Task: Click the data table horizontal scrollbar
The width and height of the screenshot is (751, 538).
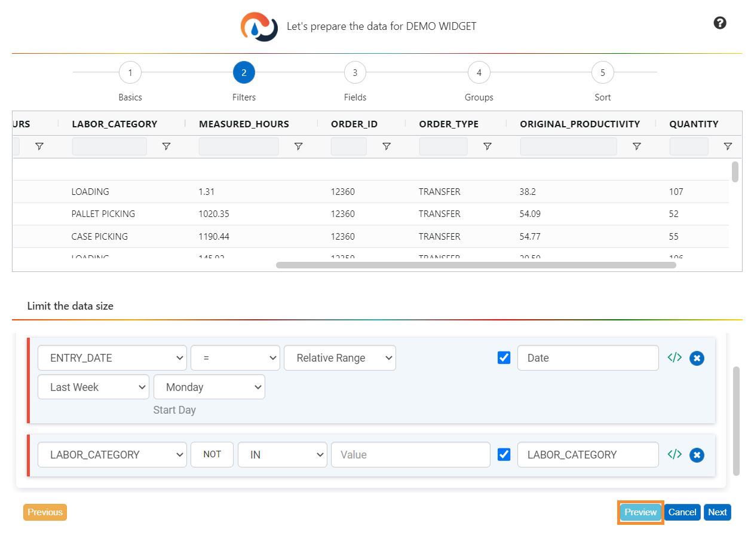Action: (x=476, y=265)
